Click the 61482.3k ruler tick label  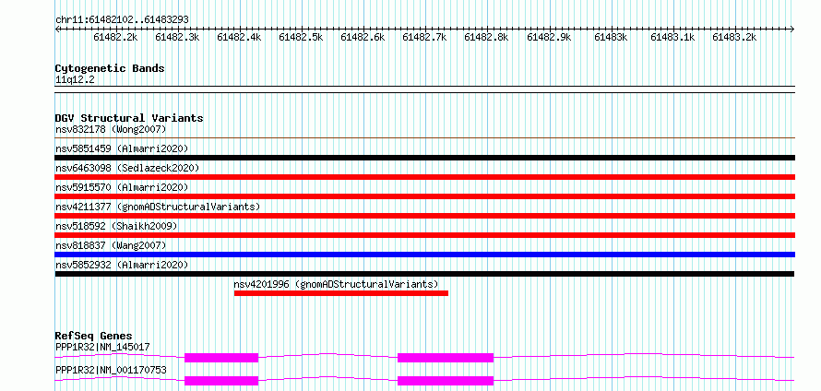point(177,37)
